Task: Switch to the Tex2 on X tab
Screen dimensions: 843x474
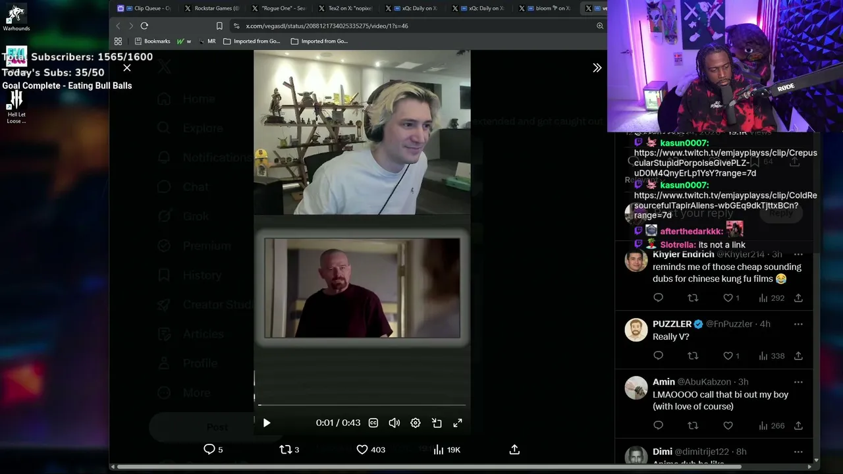Action: [345, 8]
